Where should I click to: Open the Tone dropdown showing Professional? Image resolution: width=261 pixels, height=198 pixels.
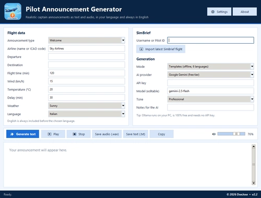click(210, 99)
